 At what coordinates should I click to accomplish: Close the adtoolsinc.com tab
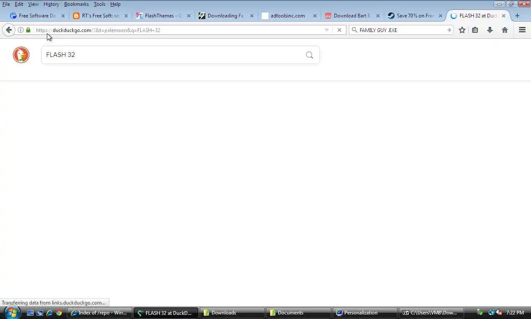pos(315,16)
